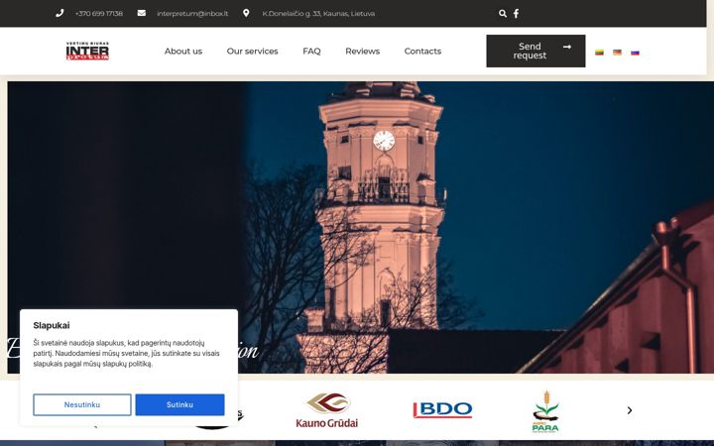
Task: Click the Kauno Grūdai partner logo
Action: click(x=327, y=410)
